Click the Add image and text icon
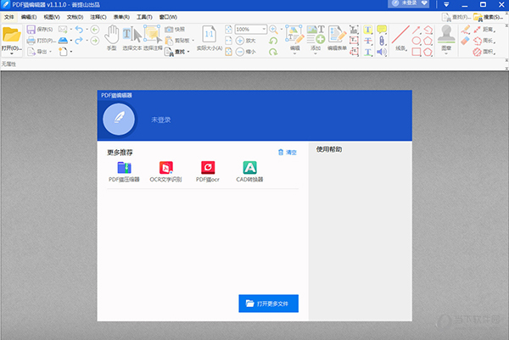509x340 pixels. (316, 35)
